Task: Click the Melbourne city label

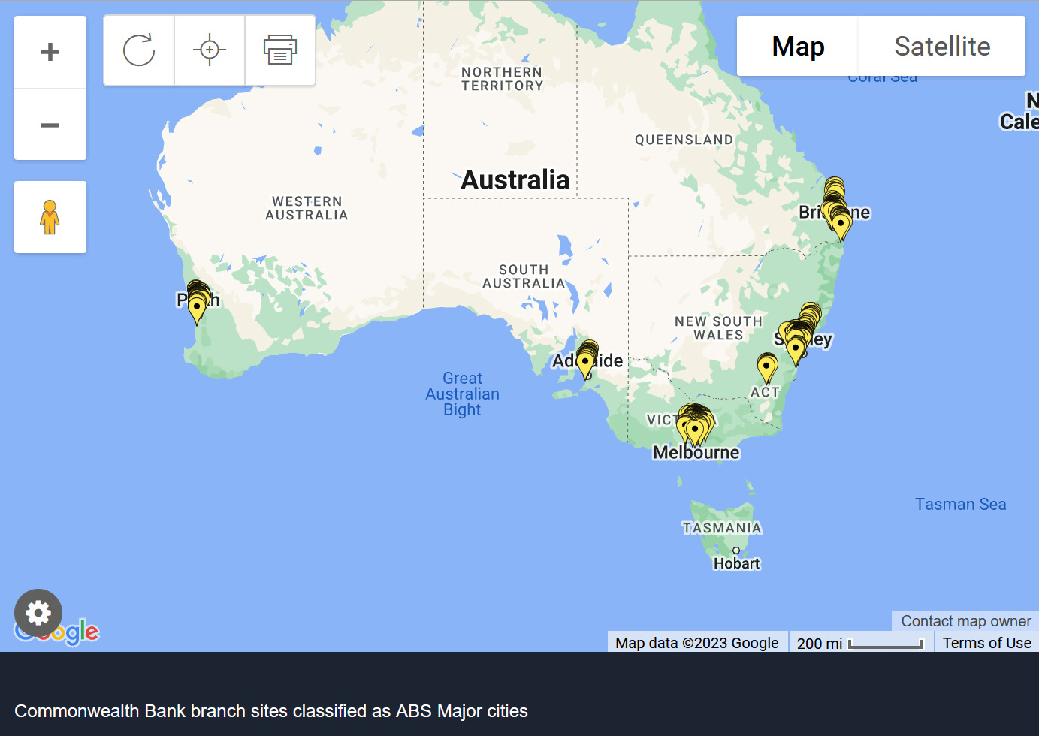Action: point(696,452)
